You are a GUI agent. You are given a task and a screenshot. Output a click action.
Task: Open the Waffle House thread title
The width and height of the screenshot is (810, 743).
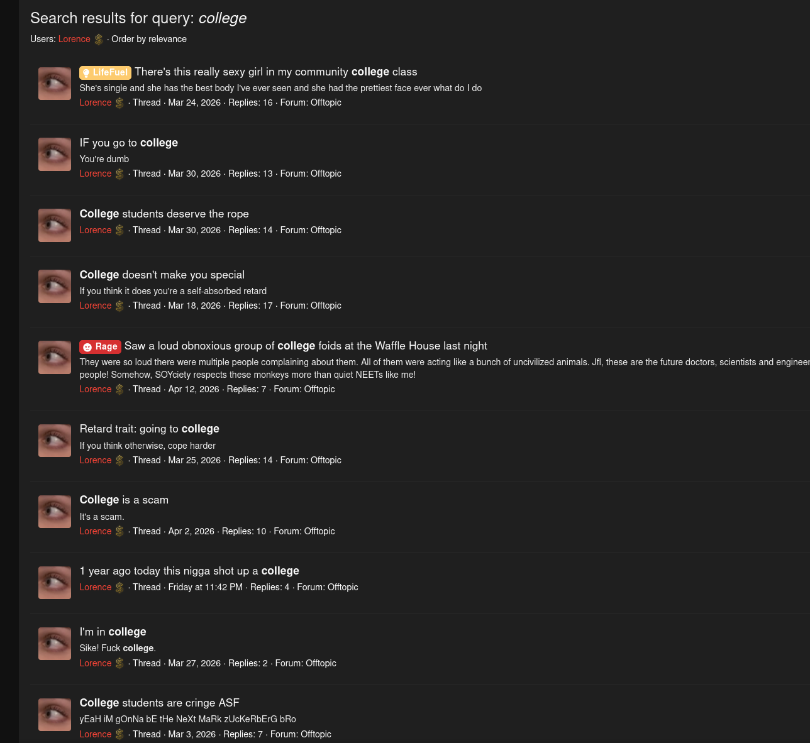pyautogui.click(x=306, y=346)
